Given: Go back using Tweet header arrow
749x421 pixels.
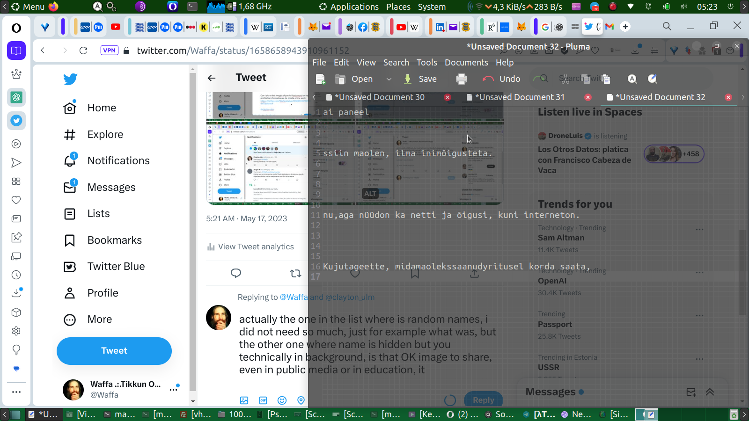Looking at the screenshot, I should (212, 78).
